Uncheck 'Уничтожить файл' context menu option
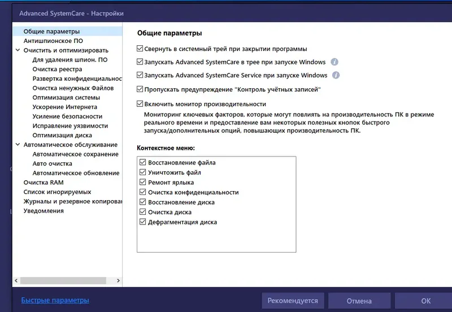Viewport: 452px width, 312px height. pyautogui.click(x=143, y=172)
